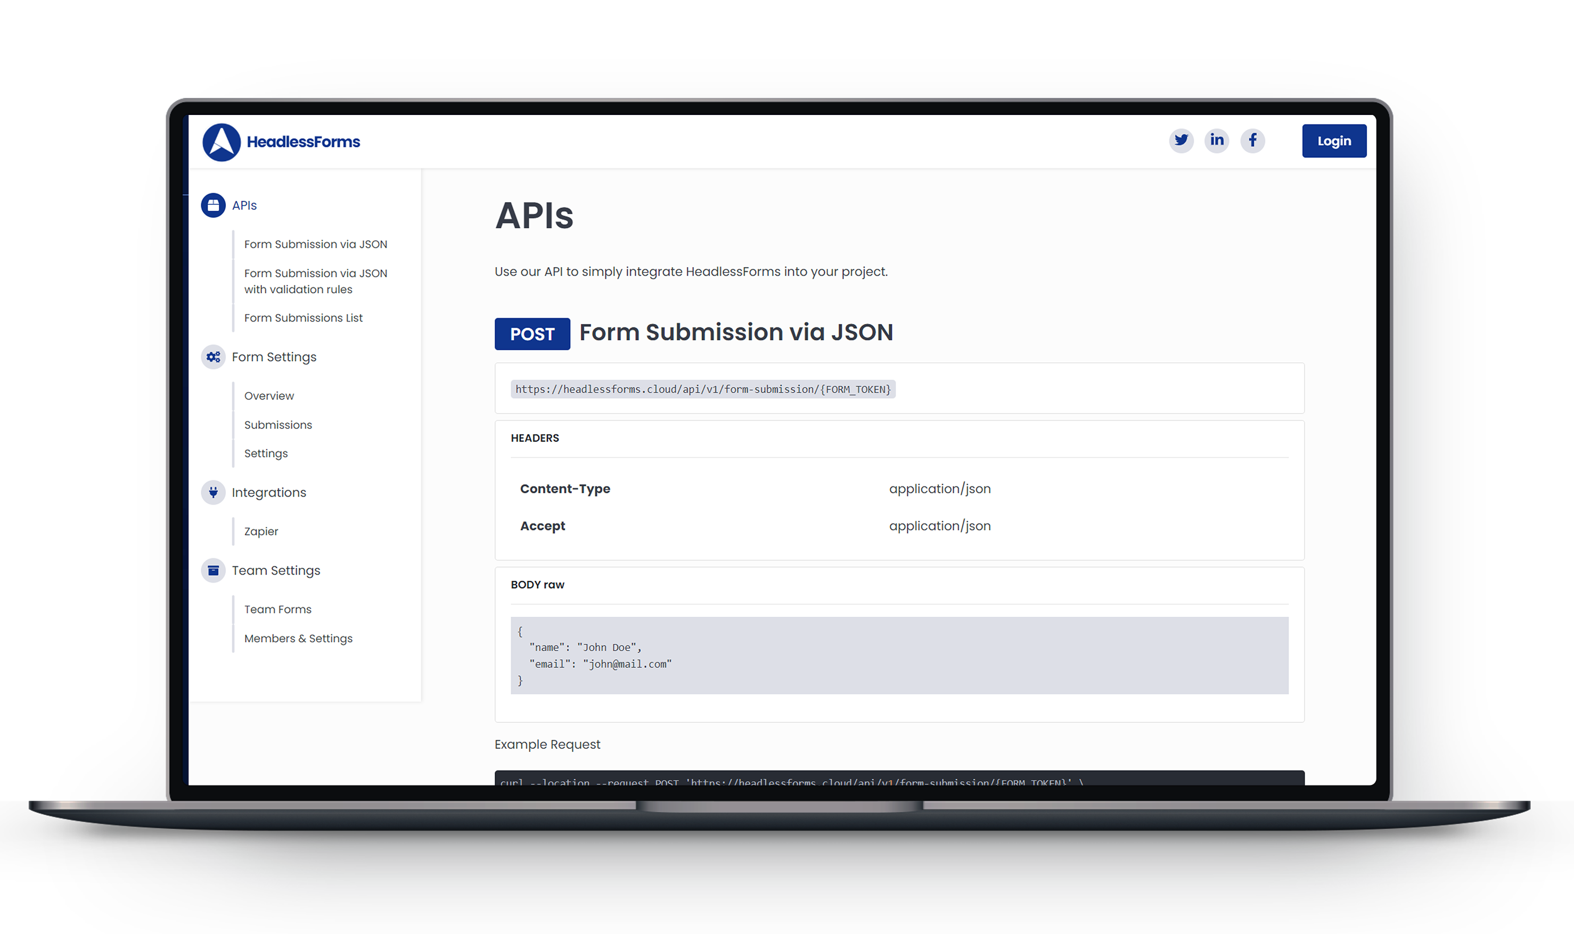Go to Team Forms
This screenshot has height=934, width=1574.
coord(277,609)
